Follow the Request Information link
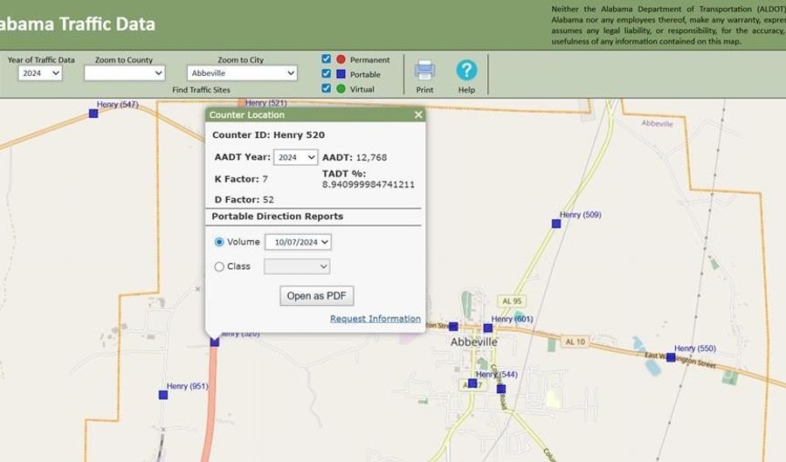 (x=375, y=319)
